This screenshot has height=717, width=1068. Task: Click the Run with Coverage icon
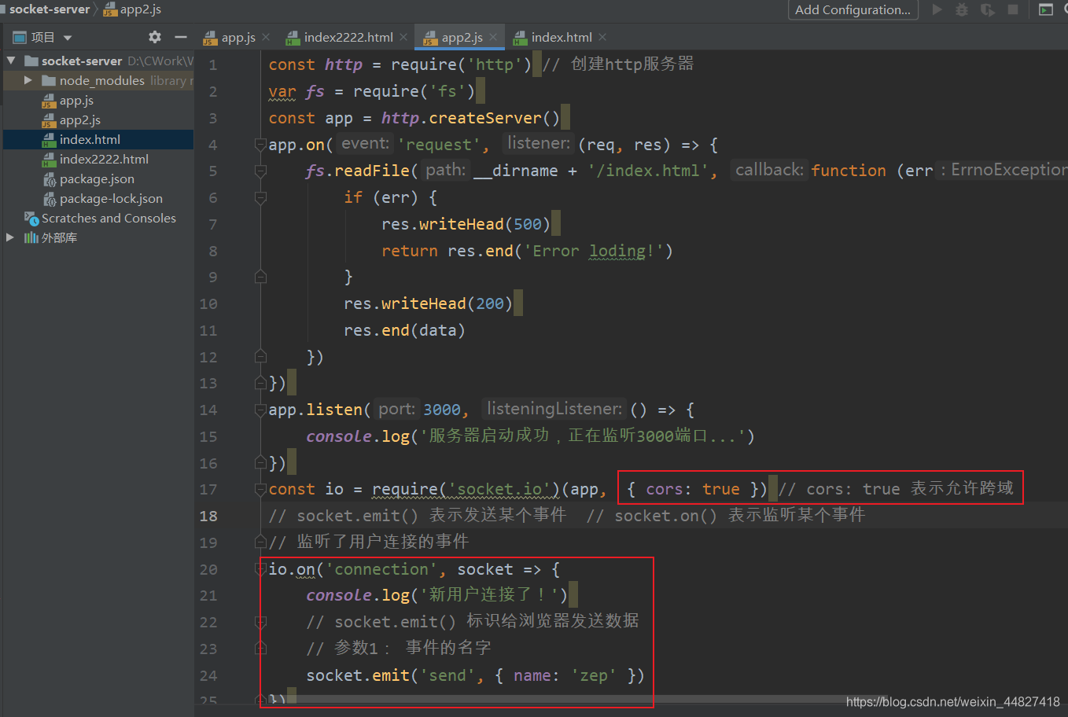click(x=988, y=9)
